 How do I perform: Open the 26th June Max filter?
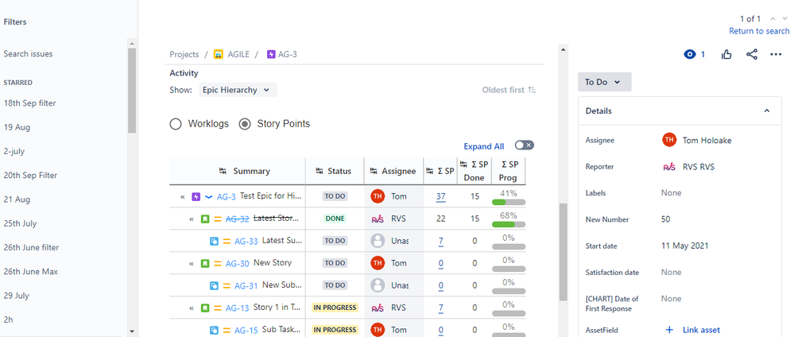31,272
